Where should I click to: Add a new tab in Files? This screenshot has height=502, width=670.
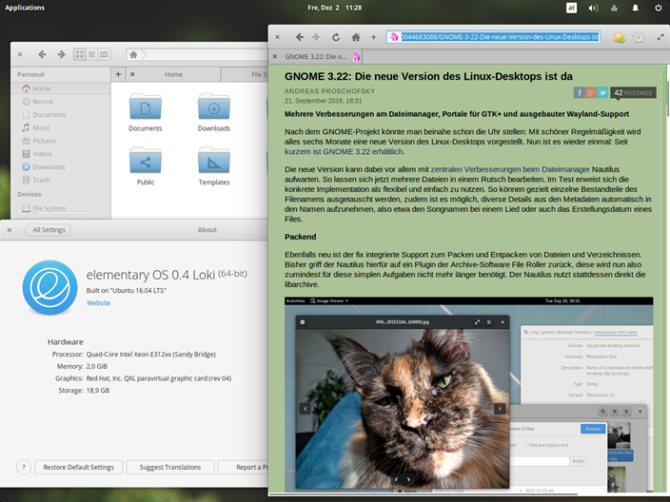(x=118, y=74)
